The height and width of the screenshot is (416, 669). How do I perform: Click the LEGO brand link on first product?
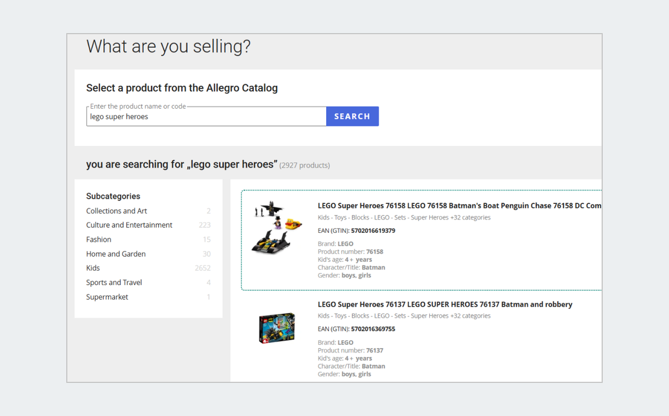pos(347,243)
